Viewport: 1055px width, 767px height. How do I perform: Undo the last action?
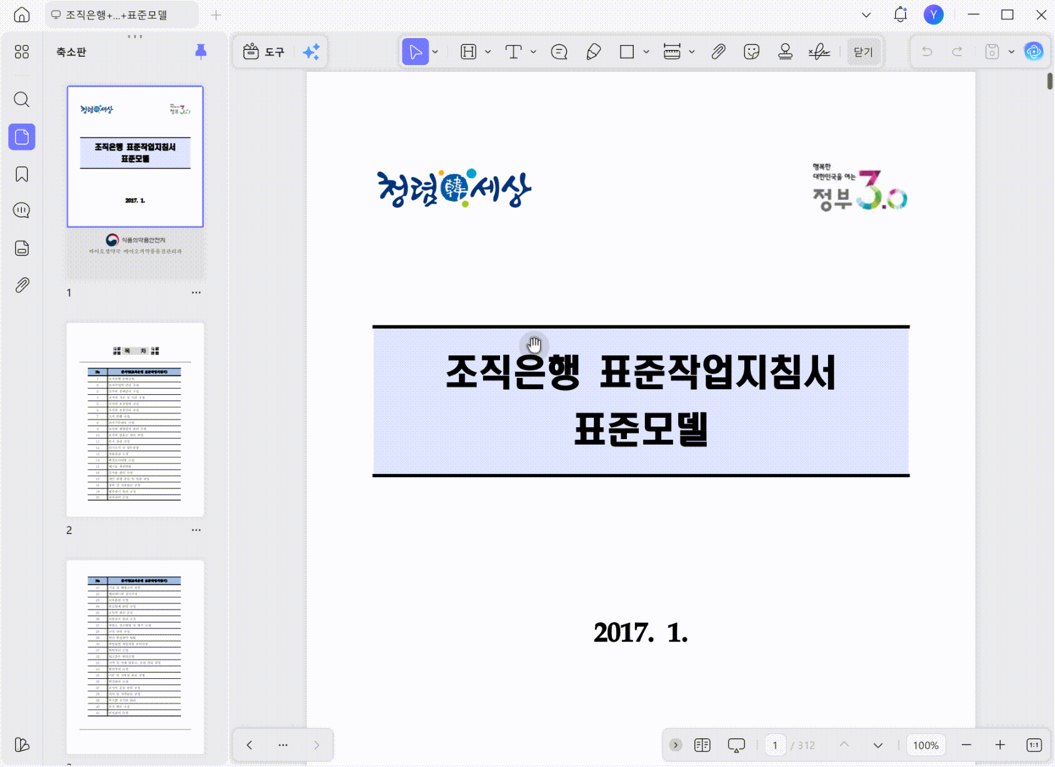coord(927,52)
